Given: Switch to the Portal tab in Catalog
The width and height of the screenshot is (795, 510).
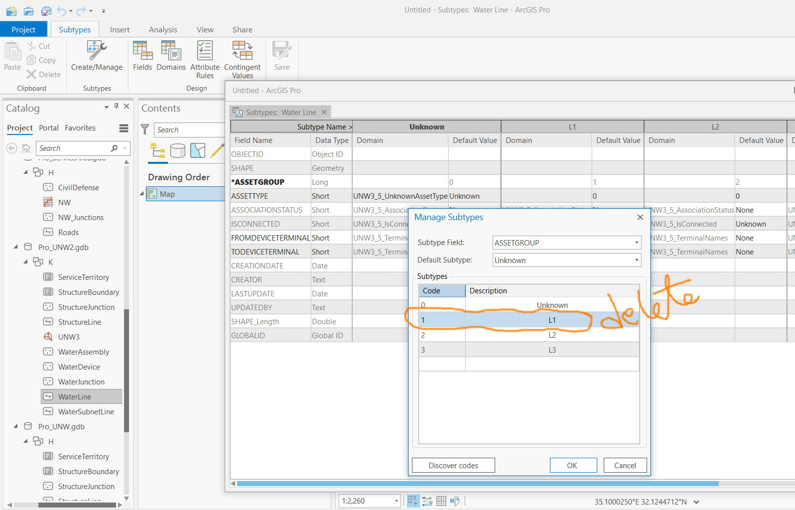Looking at the screenshot, I should 49,127.
